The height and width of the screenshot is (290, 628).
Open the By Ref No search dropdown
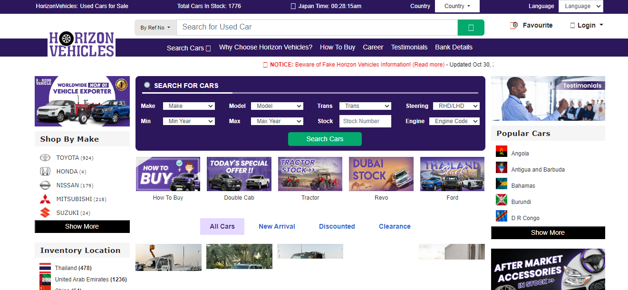coord(155,28)
